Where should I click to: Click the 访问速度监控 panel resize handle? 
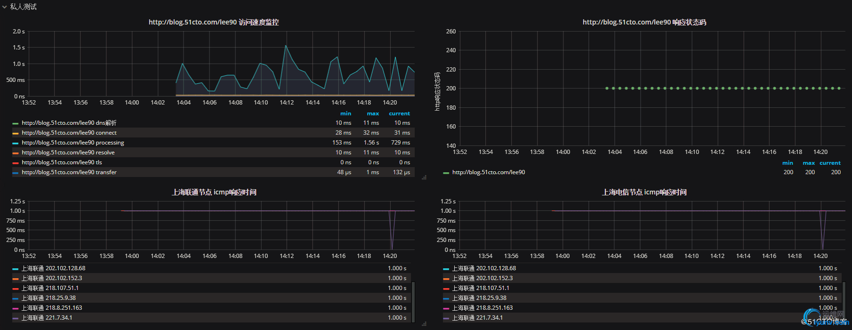click(x=424, y=177)
